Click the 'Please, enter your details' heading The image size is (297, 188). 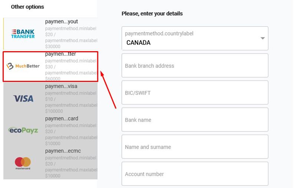pos(152,14)
